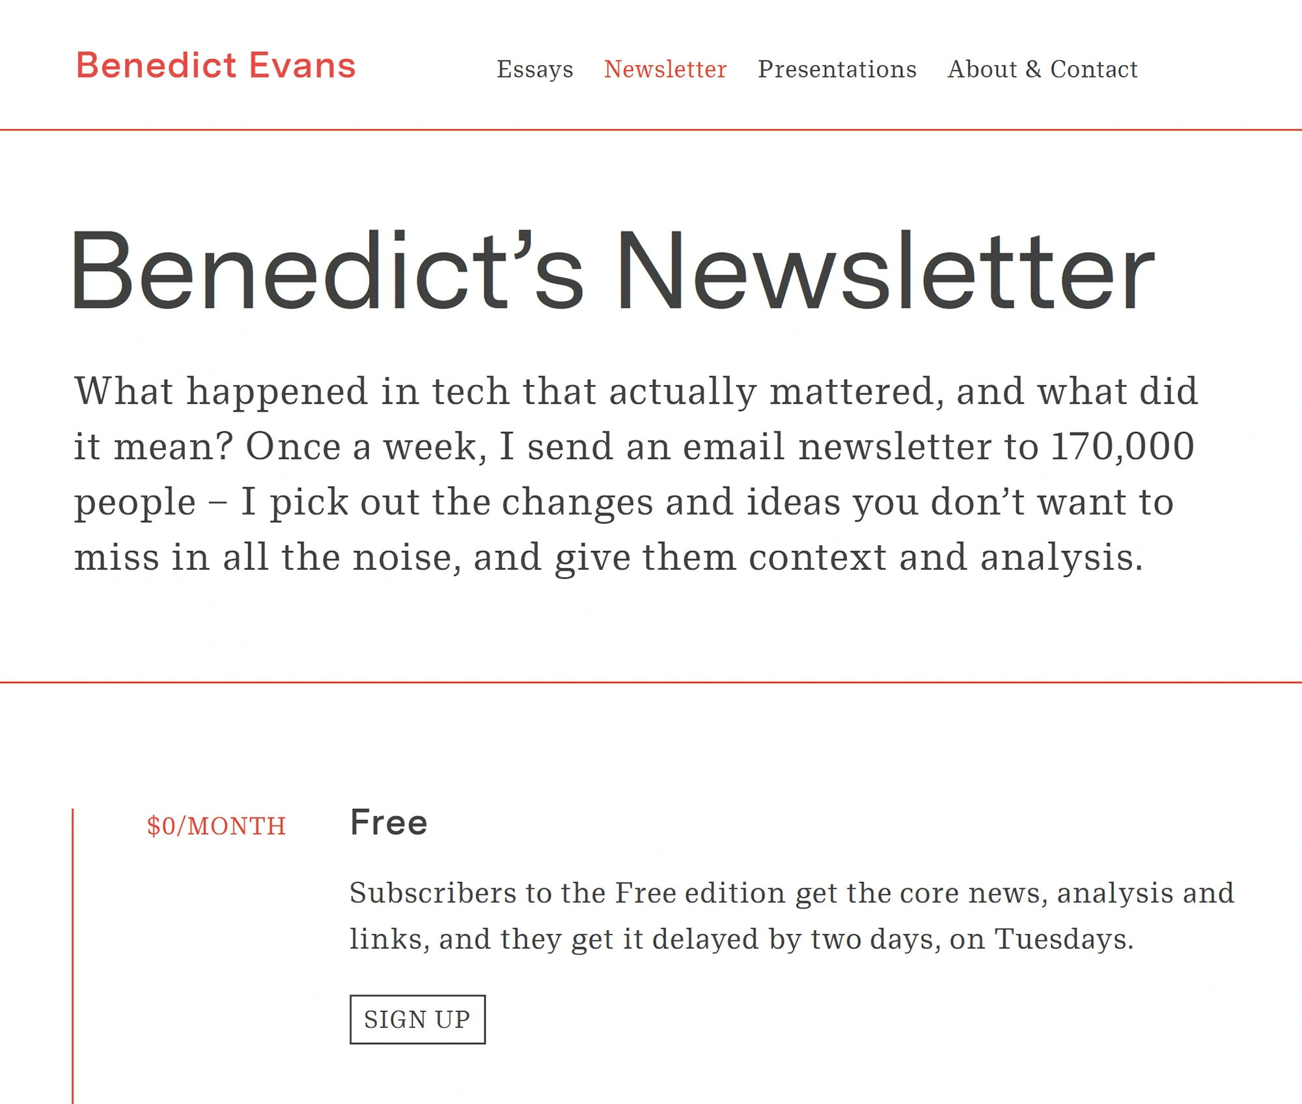This screenshot has width=1302, height=1104.
Task: Click the Free edition description text
Action: pos(791,916)
